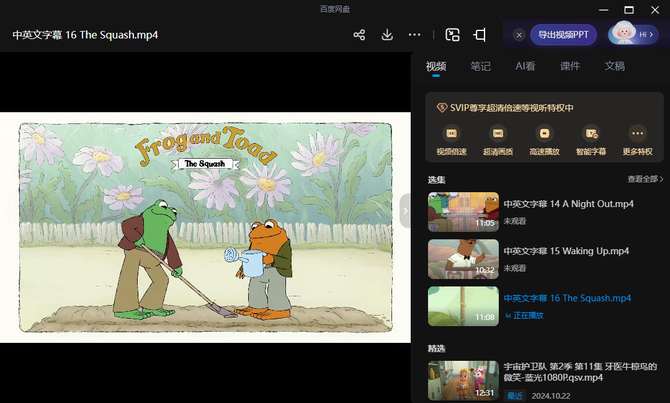Open the 课件 tab
This screenshot has width=670, height=403.
tap(570, 66)
